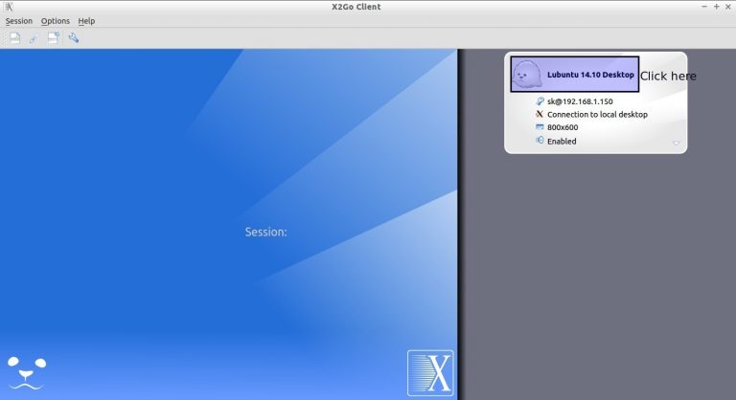Click the key icon beside sk@192.168.1.150

click(x=540, y=100)
